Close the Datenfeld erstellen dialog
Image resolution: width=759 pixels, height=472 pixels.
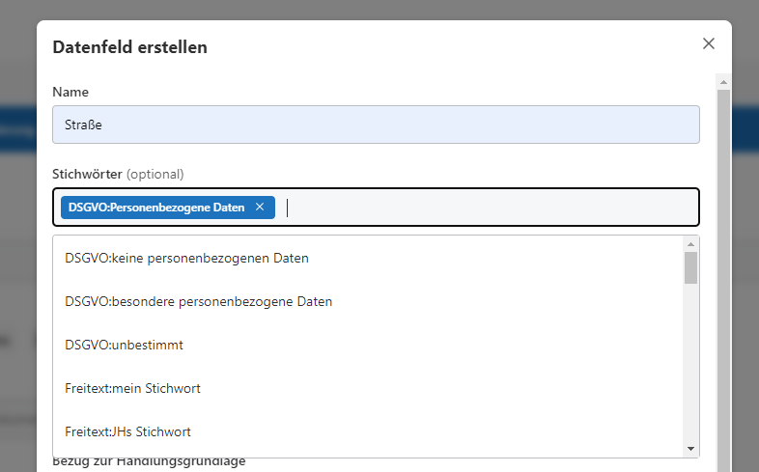[x=709, y=43]
